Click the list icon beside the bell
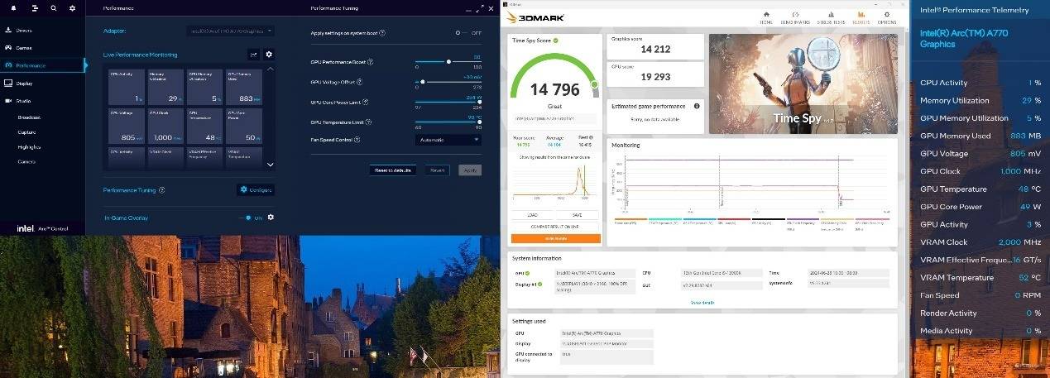 click(34, 7)
